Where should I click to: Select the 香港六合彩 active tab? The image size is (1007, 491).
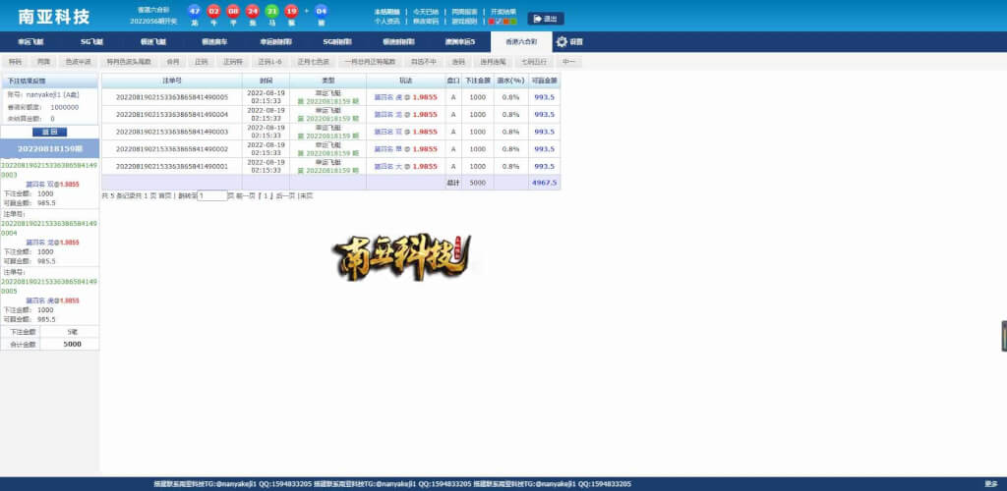(x=521, y=41)
